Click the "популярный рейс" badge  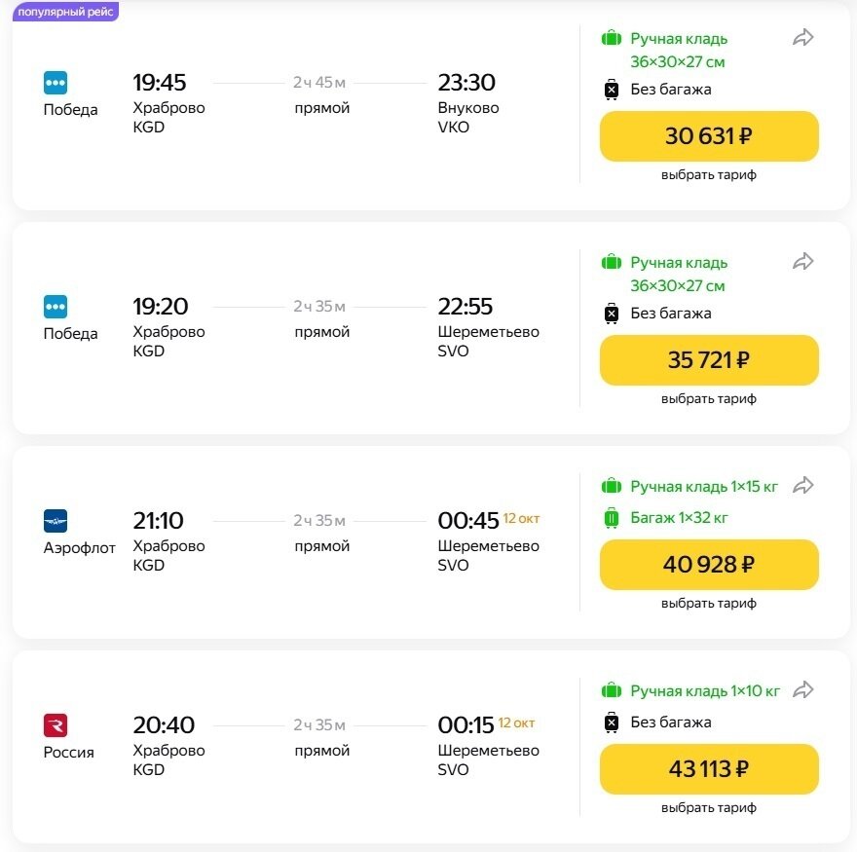click(65, 12)
